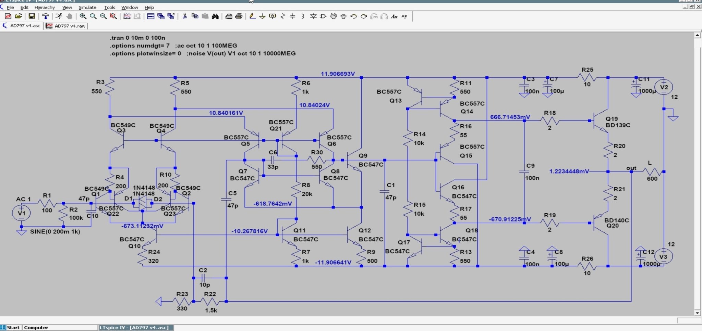Click the Open file folder icon

click(18, 16)
